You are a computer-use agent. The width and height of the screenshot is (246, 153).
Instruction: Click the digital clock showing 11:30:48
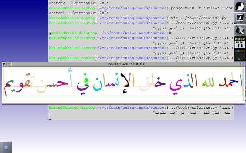tap(240, 39)
